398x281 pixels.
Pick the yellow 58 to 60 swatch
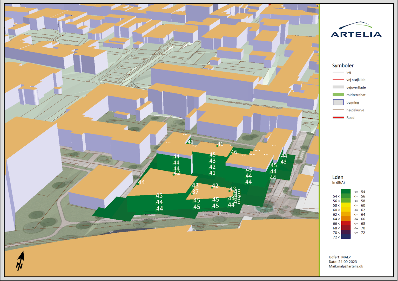click(x=346, y=205)
